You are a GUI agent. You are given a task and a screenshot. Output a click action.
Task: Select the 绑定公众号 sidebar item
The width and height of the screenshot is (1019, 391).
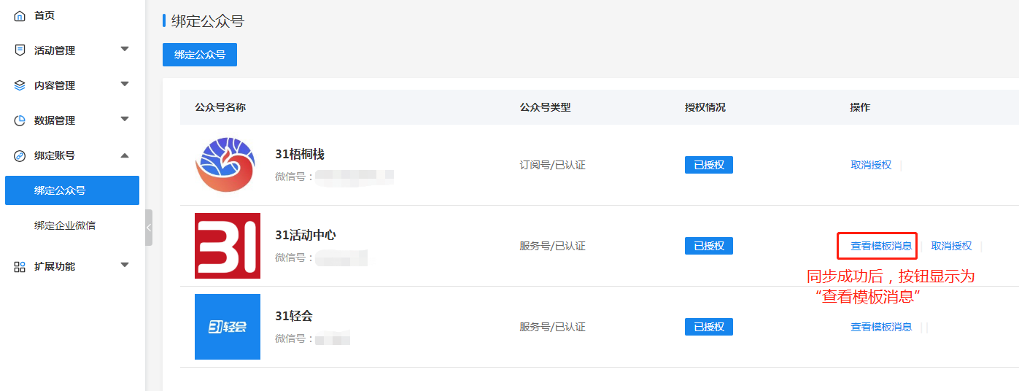[x=72, y=190]
